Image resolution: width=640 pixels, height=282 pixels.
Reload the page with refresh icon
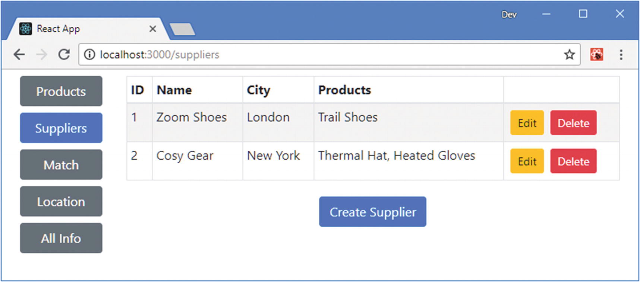(64, 55)
